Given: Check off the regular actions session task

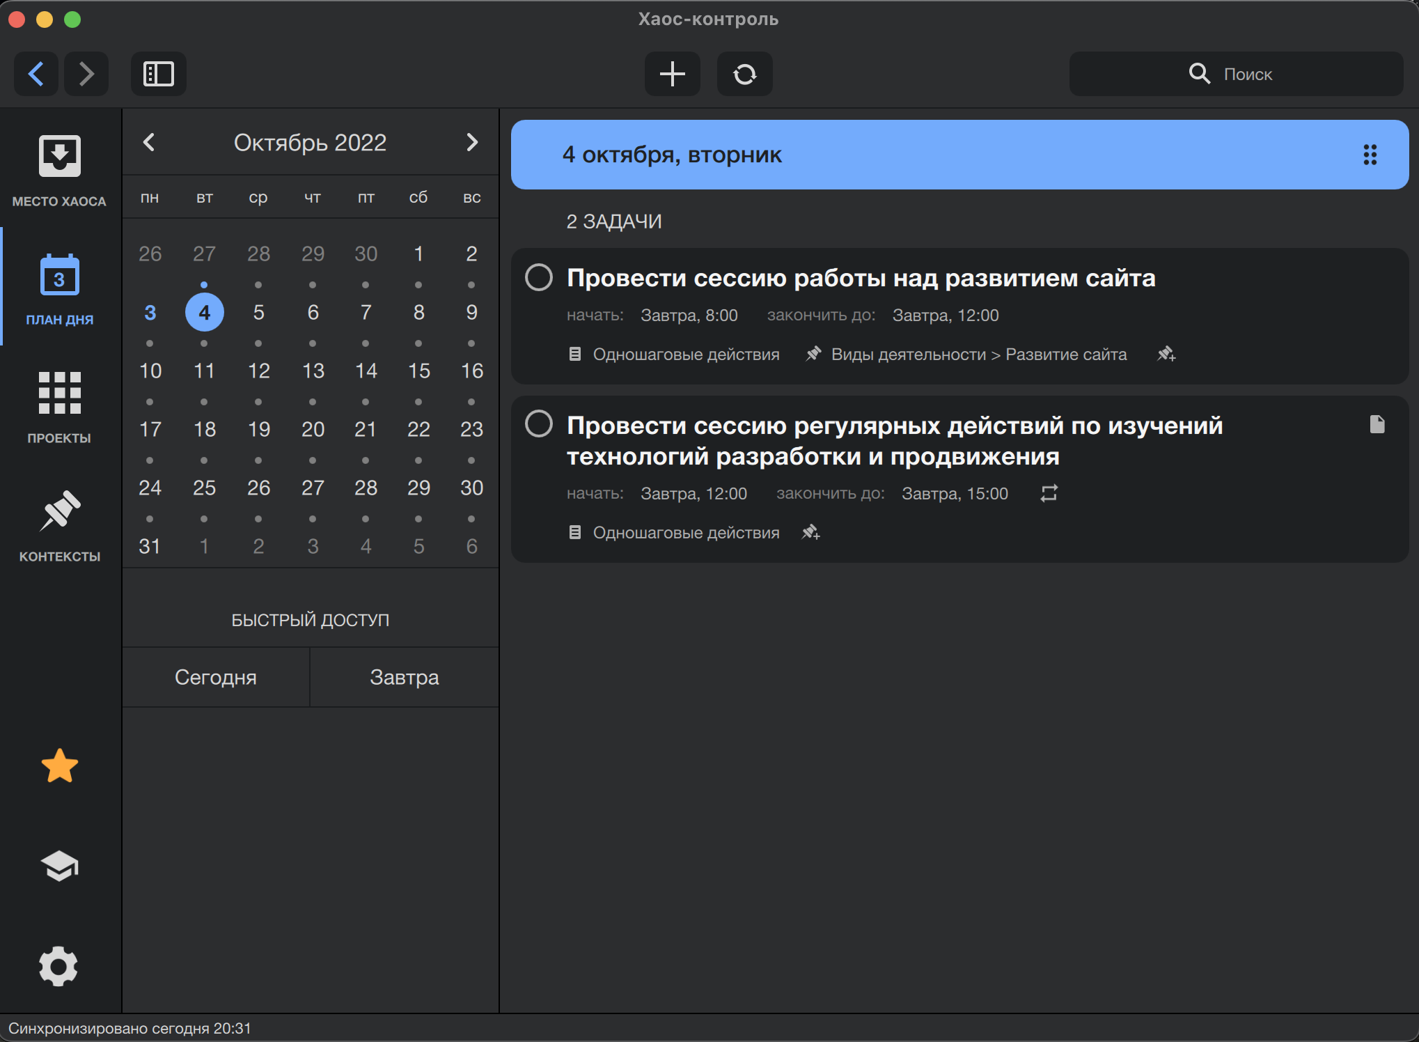Looking at the screenshot, I should [538, 423].
